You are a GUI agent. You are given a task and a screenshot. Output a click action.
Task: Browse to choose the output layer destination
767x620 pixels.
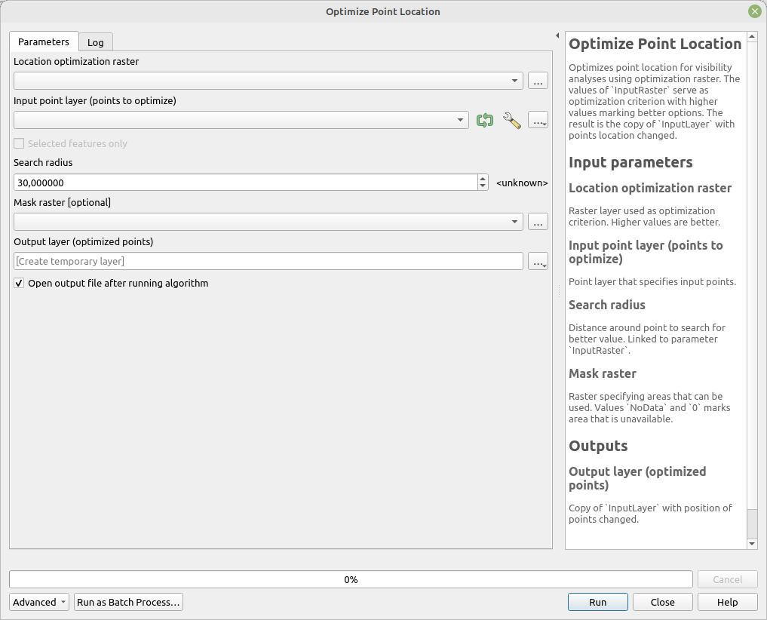pos(538,261)
